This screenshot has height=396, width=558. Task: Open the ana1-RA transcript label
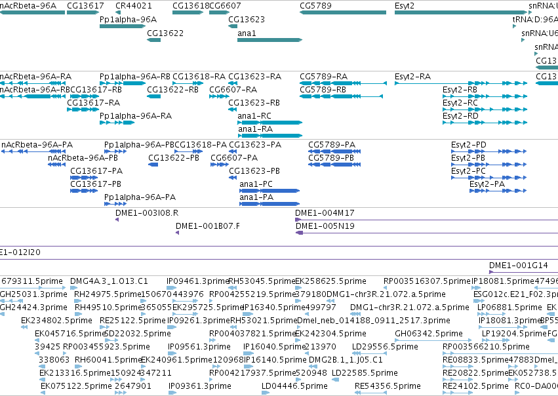click(256, 129)
